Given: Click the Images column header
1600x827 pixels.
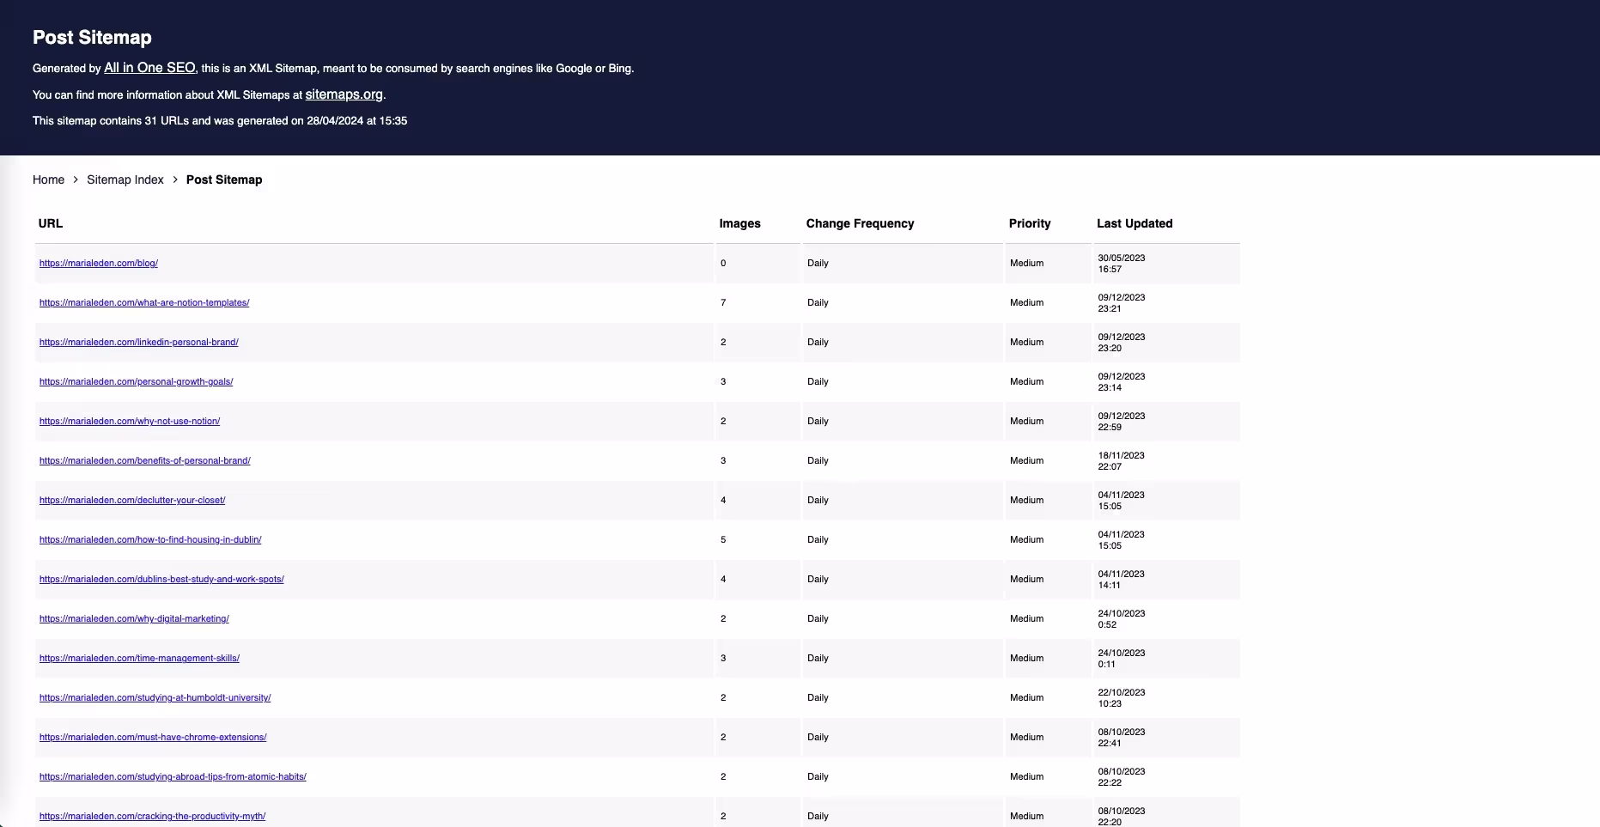Looking at the screenshot, I should [740, 223].
